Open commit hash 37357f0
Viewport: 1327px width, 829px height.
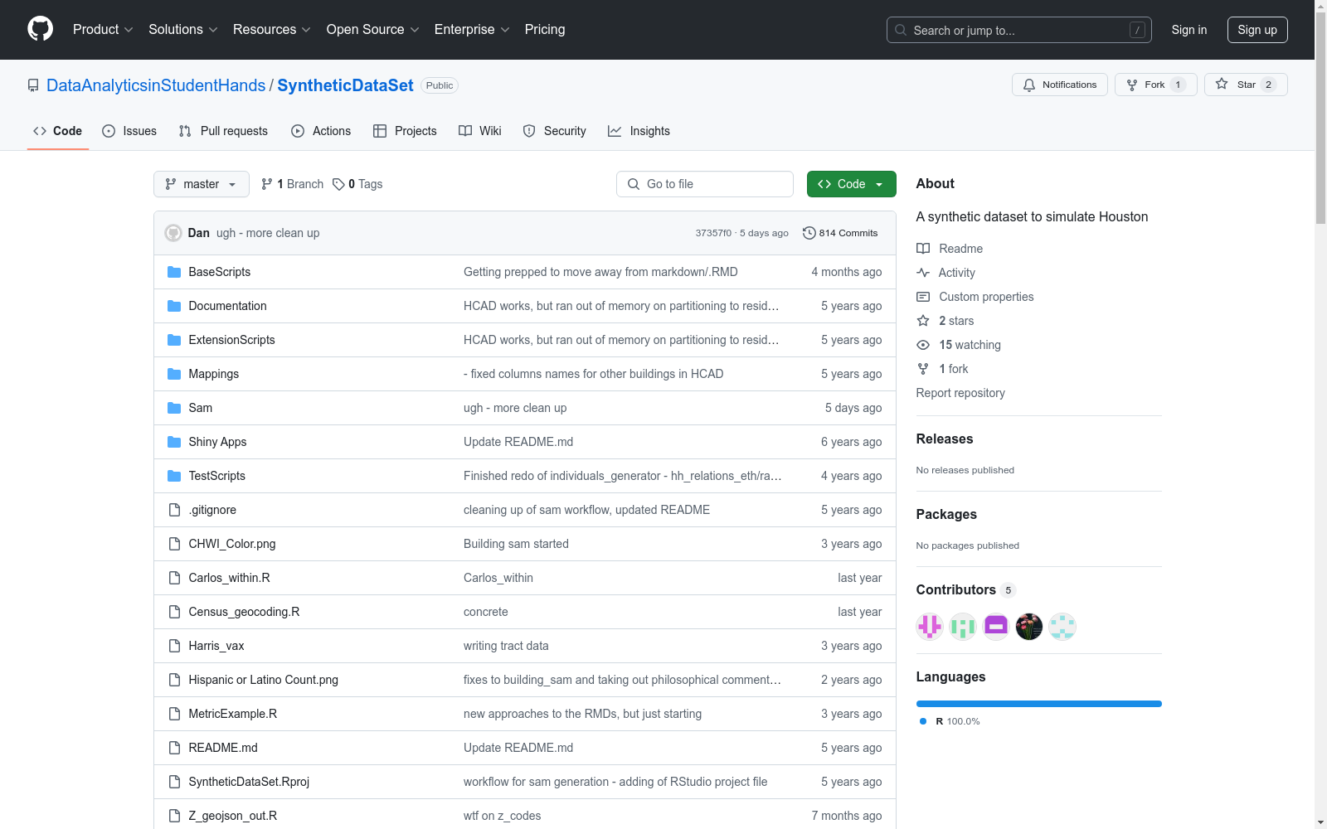[713, 233]
